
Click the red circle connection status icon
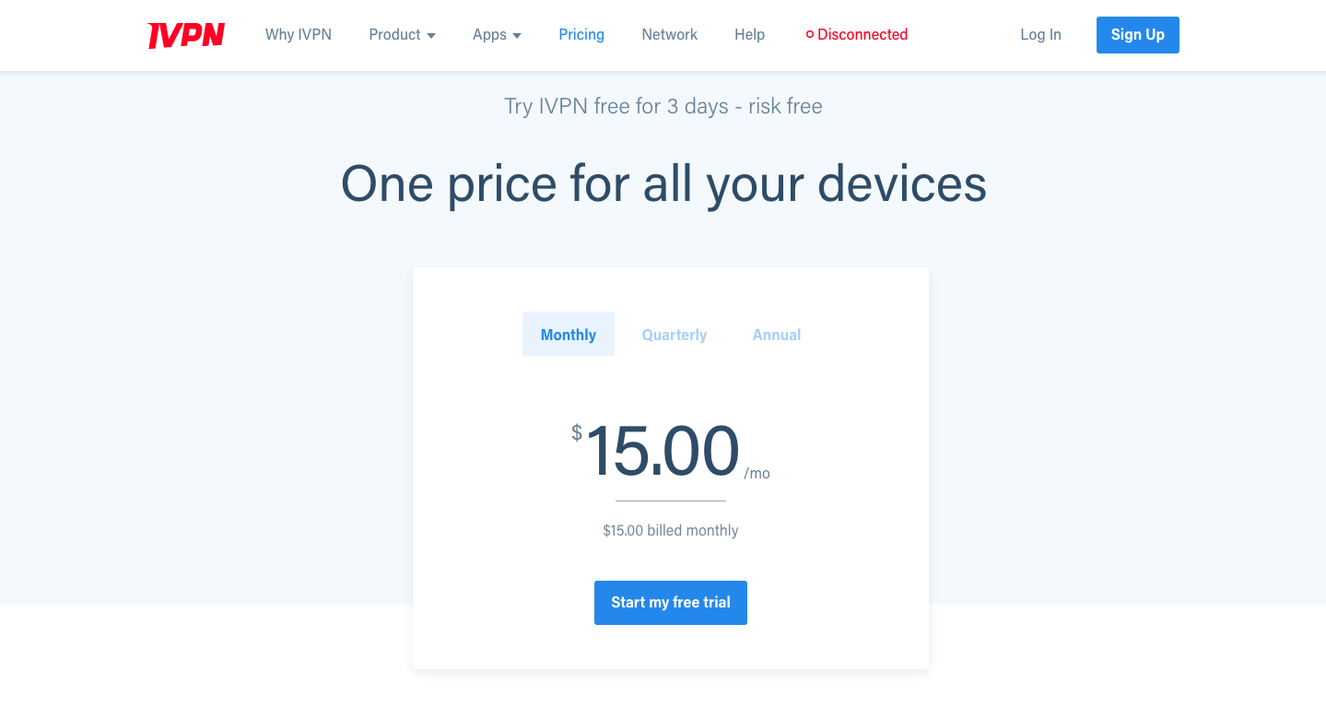810,35
